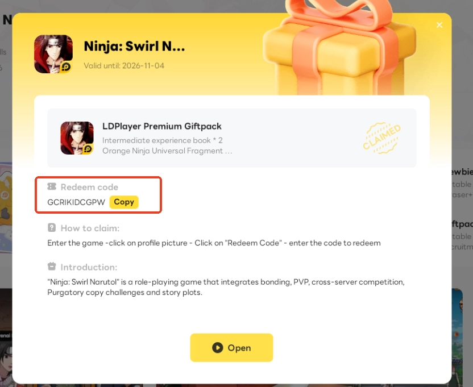
Task: Click the Ninja game icon in header
Action: pyautogui.click(x=53, y=54)
